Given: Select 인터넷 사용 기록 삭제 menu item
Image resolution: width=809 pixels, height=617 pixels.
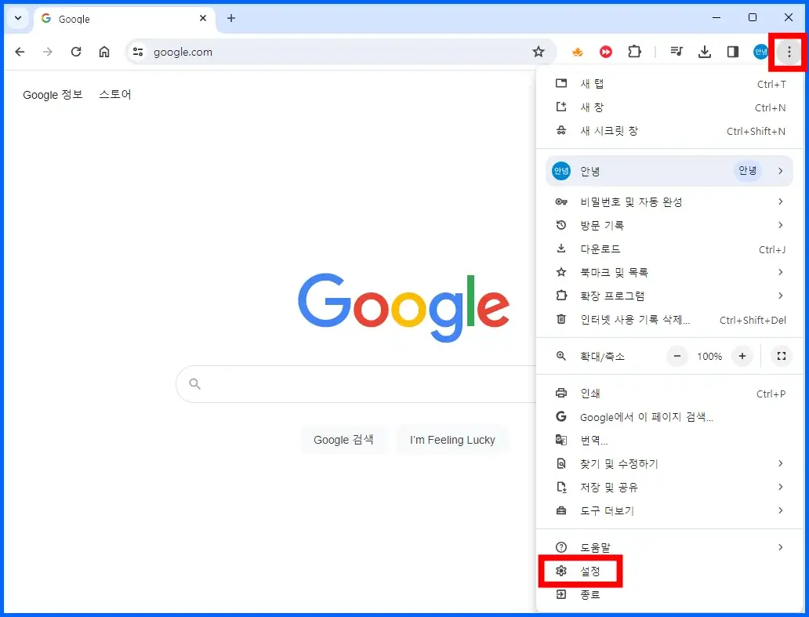Looking at the screenshot, I should [x=669, y=320].
